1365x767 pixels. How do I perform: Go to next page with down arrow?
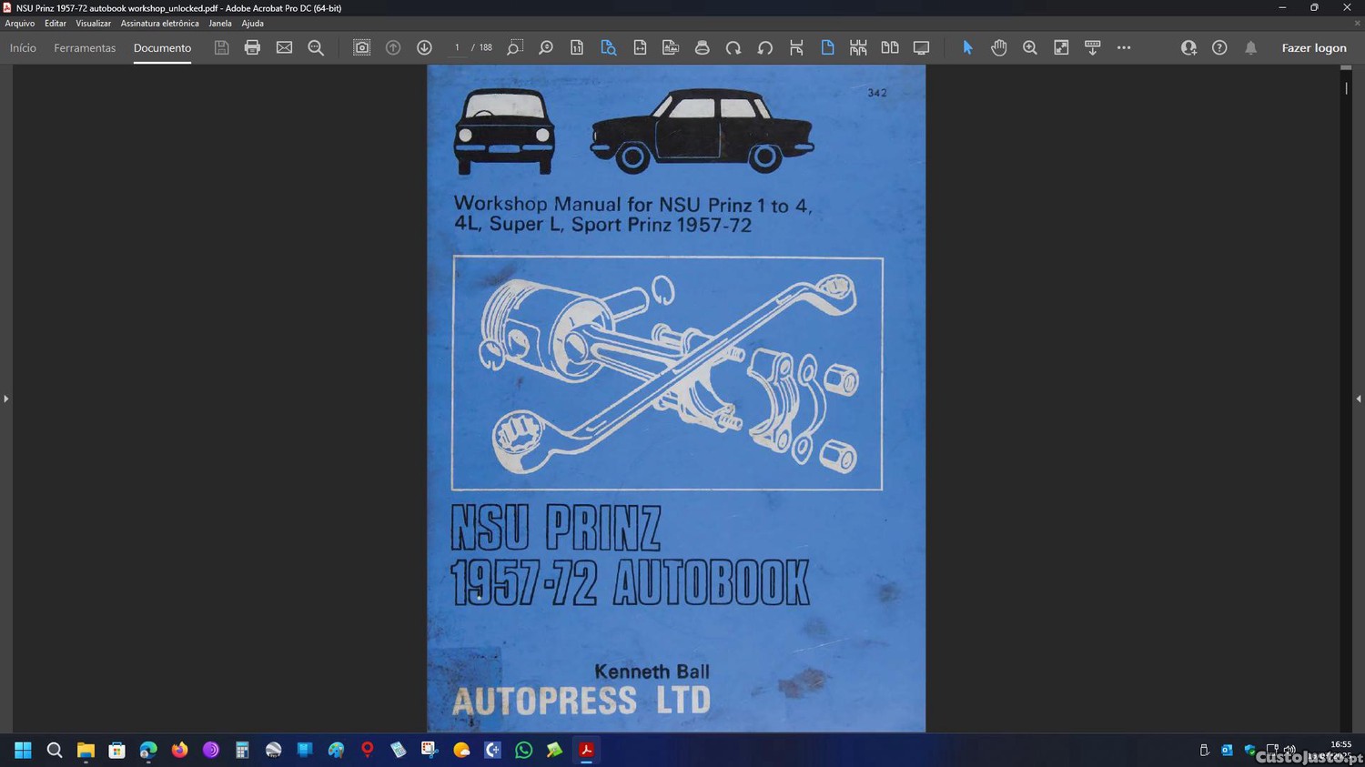(x=424, y=47)
